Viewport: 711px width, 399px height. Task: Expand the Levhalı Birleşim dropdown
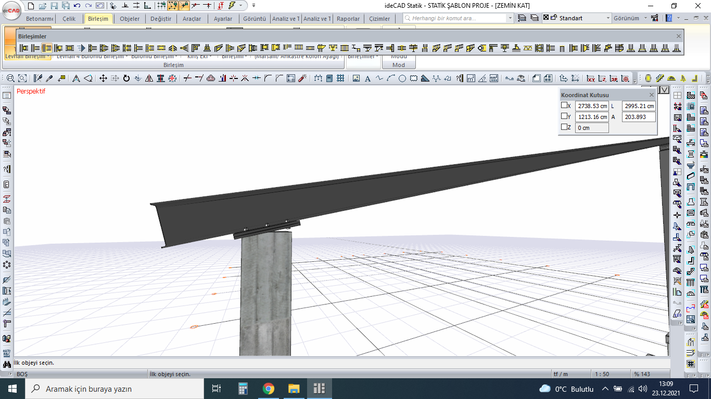click(48, 56)
